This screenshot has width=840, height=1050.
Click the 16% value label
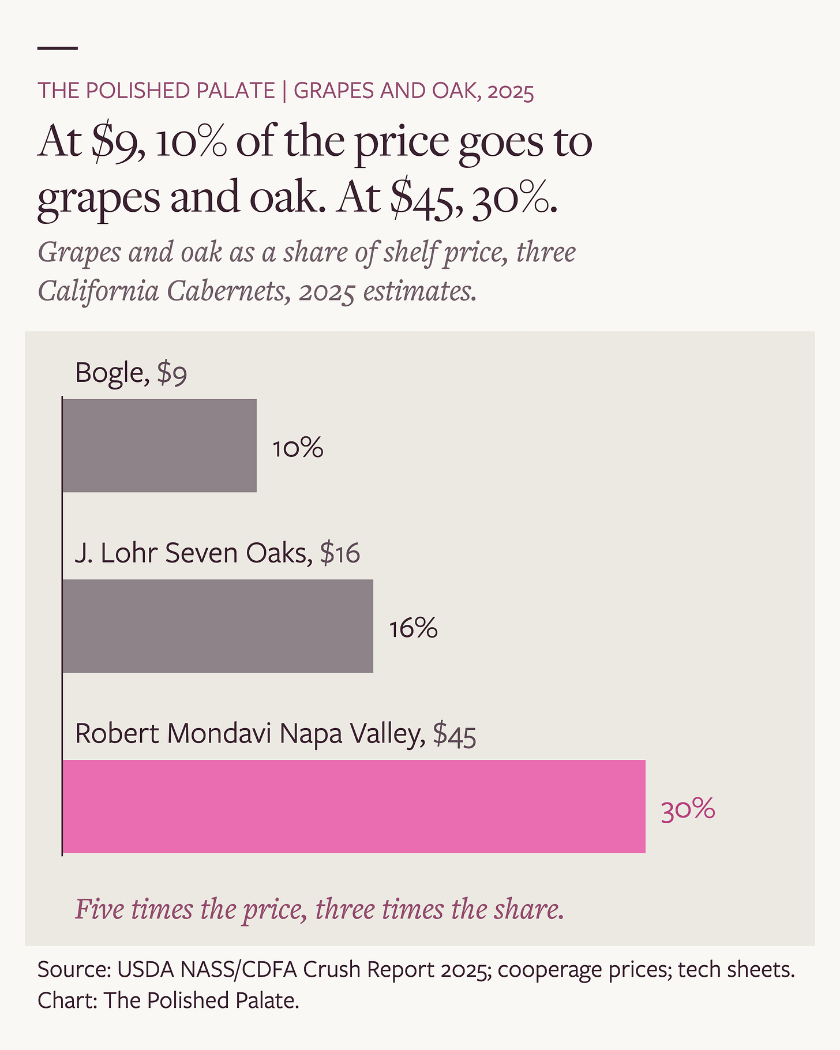[413, 628]
